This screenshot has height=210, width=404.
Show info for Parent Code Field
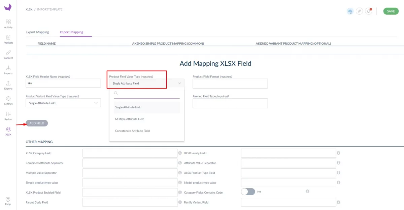point(180,202)
